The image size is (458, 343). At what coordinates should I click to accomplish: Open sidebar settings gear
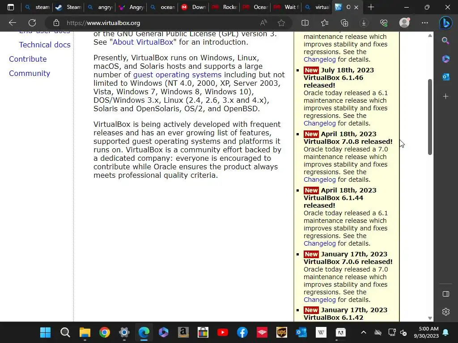tap(446, 312)
